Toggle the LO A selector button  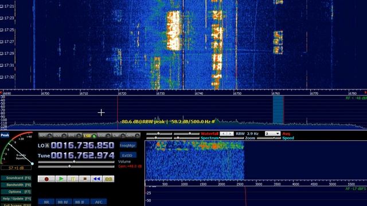(x=47, y=145)
